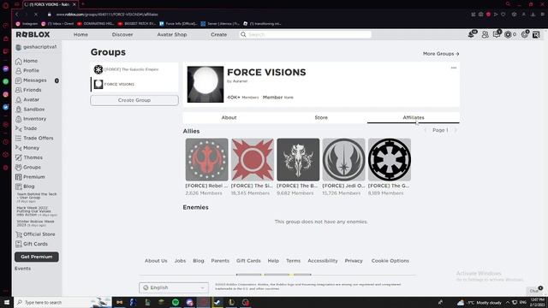Click the search magnifier icon
The height and width of the screenshot is (308, 548).
tap(243, 34)
